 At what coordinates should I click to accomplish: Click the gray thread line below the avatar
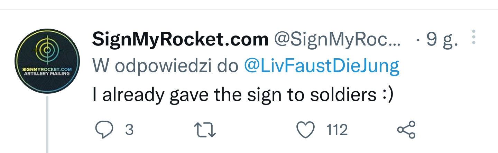coord(47,125)
